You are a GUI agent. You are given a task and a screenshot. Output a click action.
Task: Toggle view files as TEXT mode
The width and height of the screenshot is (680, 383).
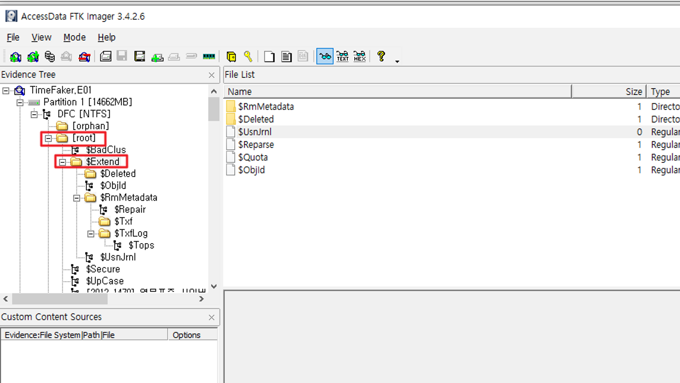[x=342, y=56]
